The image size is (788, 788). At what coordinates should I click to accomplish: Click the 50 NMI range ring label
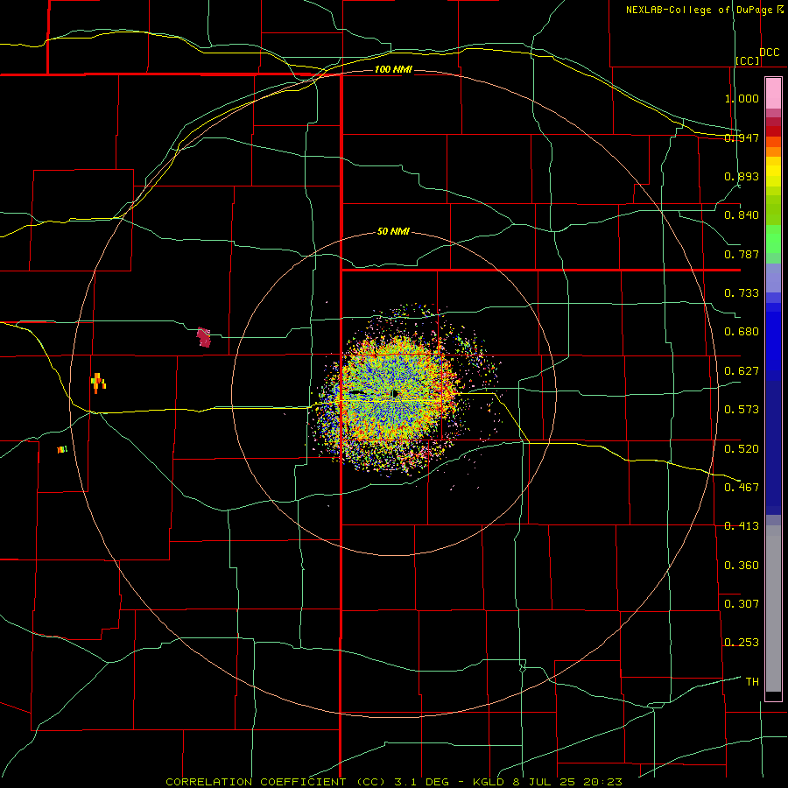coord(393,231)
